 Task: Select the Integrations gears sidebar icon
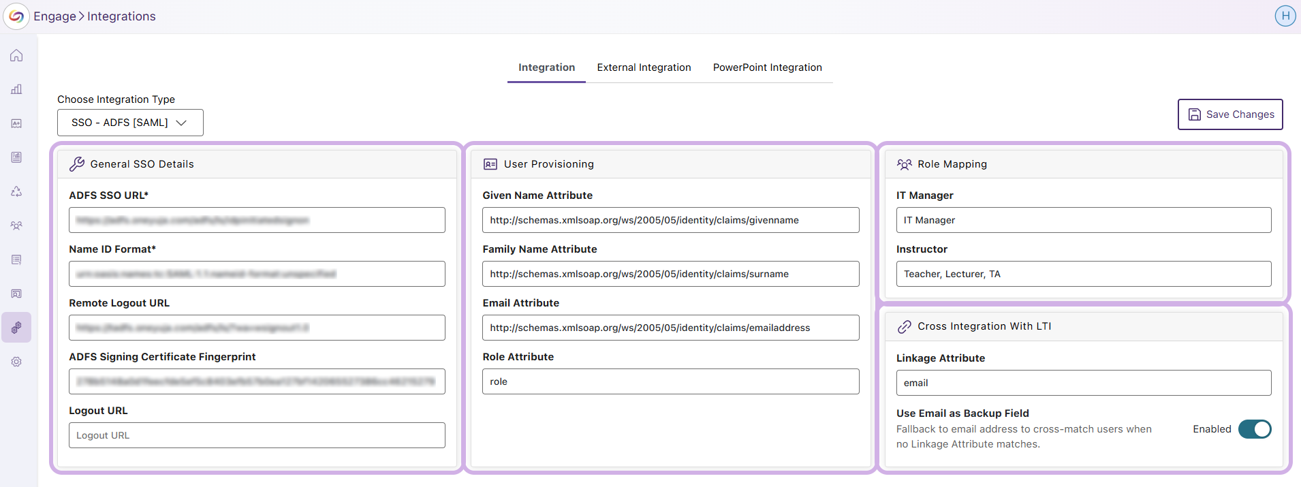[x=16, y=328]
